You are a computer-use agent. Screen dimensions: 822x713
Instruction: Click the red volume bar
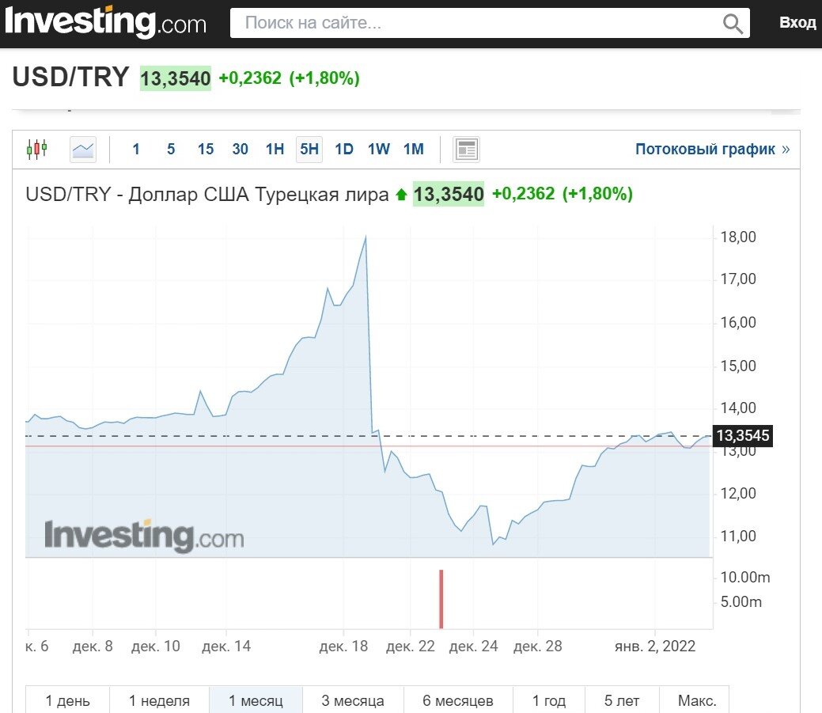coord(441,599)
